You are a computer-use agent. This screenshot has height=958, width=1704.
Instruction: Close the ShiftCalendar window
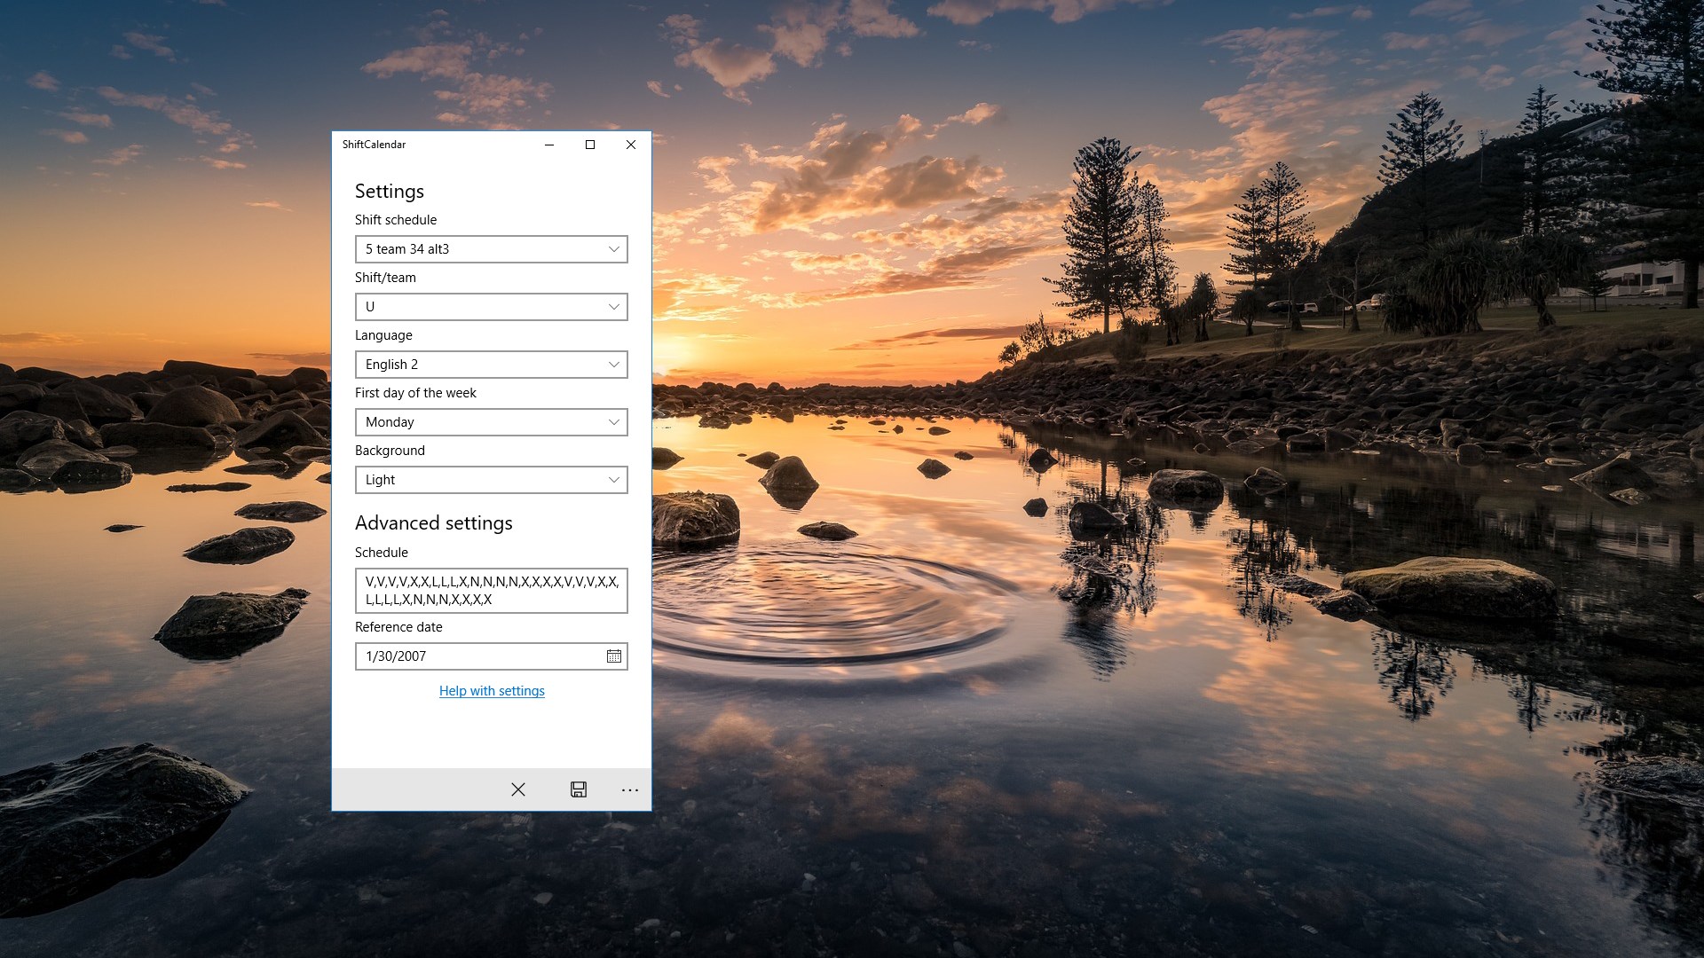pos(631,145)
